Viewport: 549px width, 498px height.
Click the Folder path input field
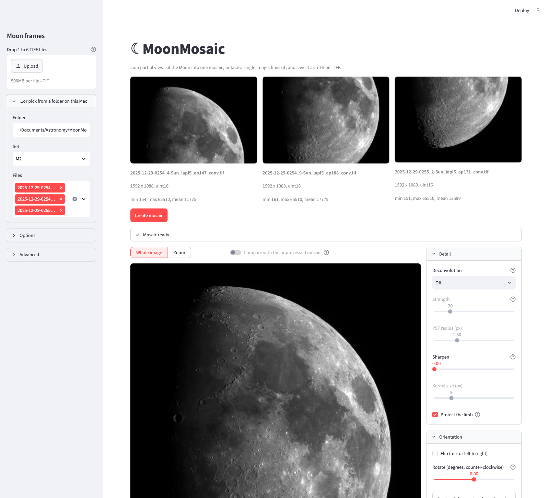51,130
